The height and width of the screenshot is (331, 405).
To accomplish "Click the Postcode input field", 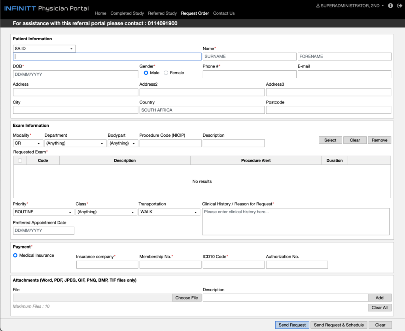I will [329, 110].
